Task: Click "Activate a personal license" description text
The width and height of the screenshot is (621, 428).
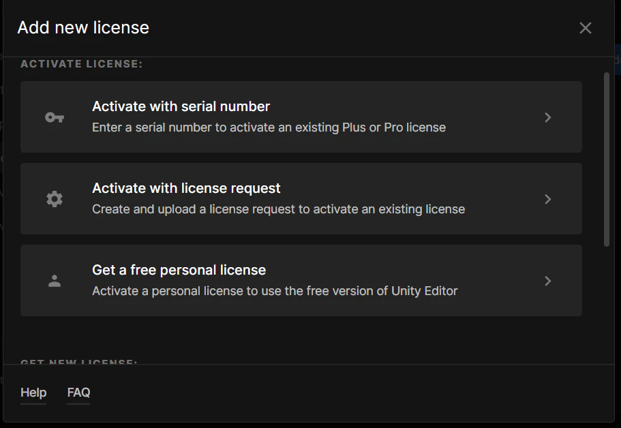Action: pyautogui.click(x=275, y=291)
